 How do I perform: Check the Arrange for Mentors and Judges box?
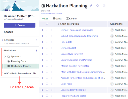(47, 78)
